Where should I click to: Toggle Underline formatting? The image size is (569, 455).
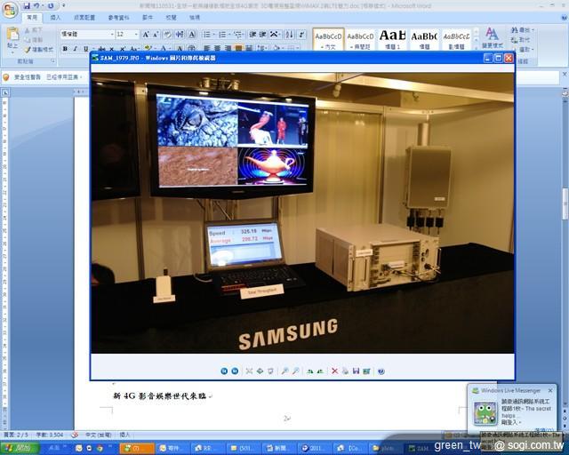click(x=85, y=49)
